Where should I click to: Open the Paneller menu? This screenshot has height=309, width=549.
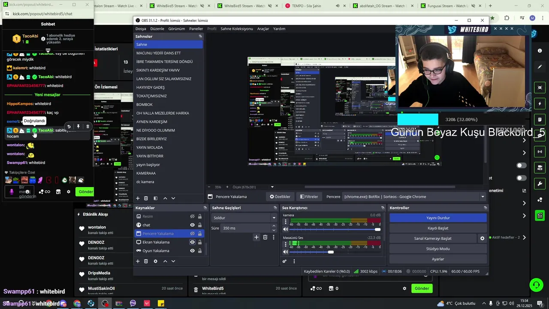click(x=196, y=29)
